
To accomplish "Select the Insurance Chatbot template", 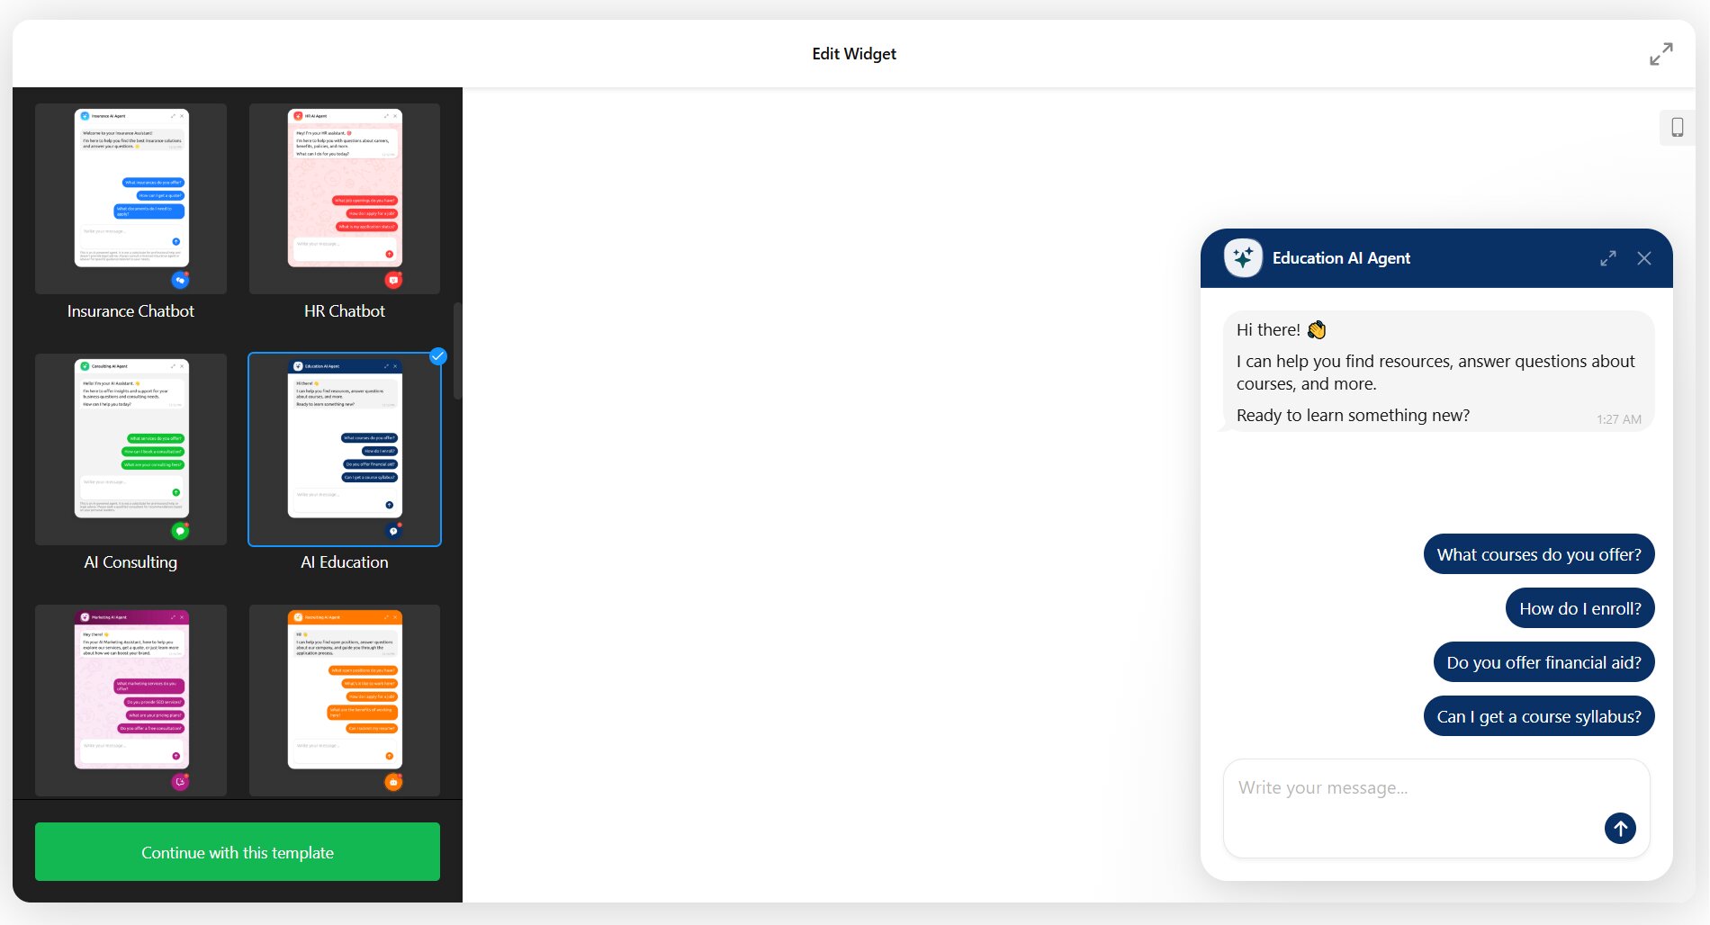I will 130,199.
